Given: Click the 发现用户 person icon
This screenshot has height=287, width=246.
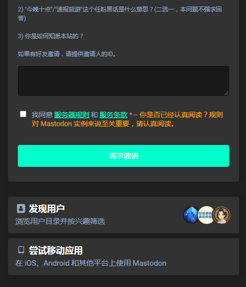Looking at the screenshot, I should click(x=21, y=209).
